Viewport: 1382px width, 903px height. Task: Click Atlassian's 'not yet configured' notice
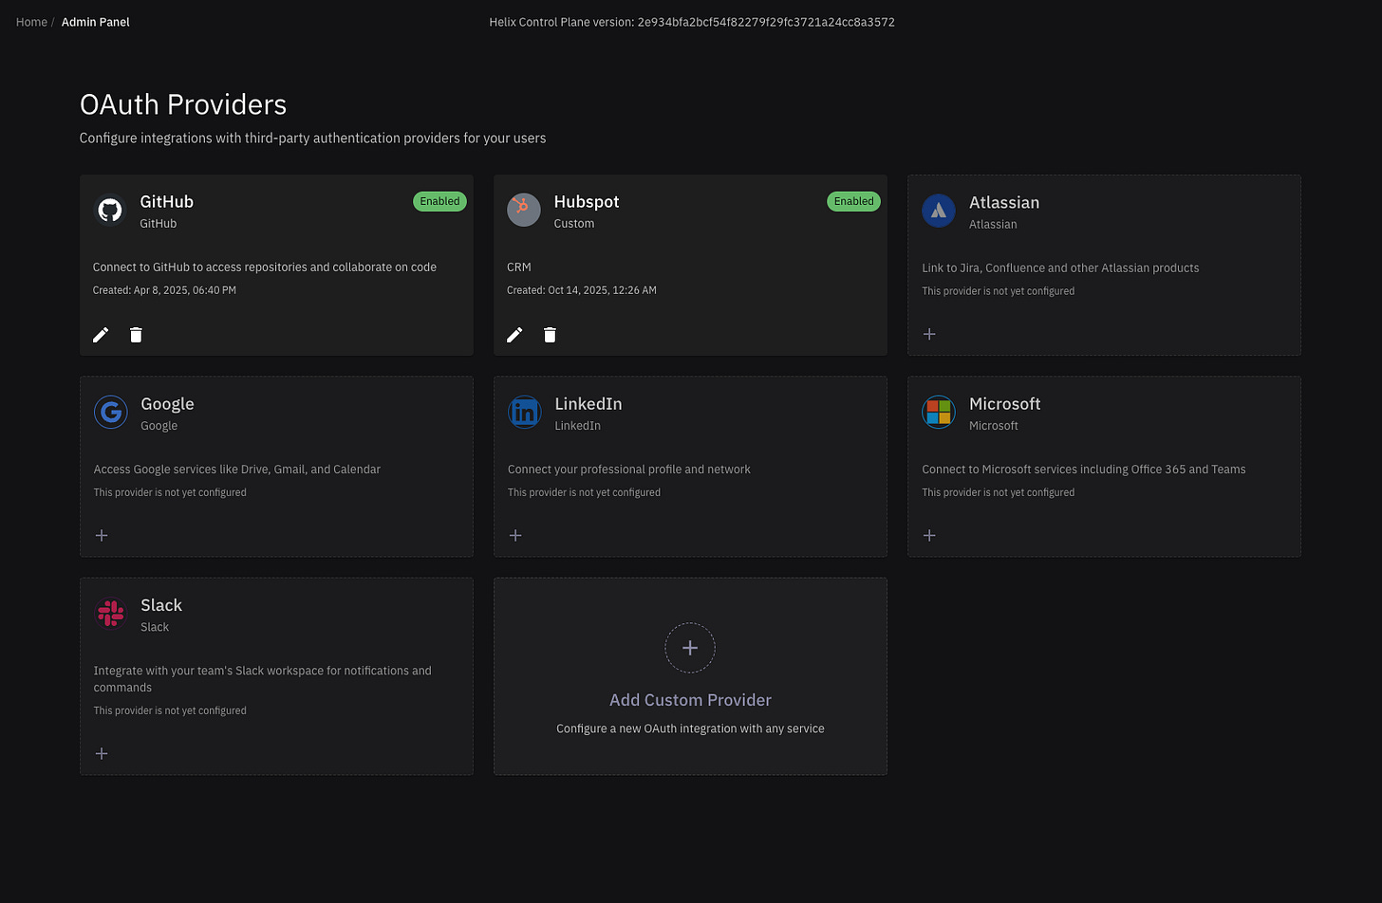999,291
